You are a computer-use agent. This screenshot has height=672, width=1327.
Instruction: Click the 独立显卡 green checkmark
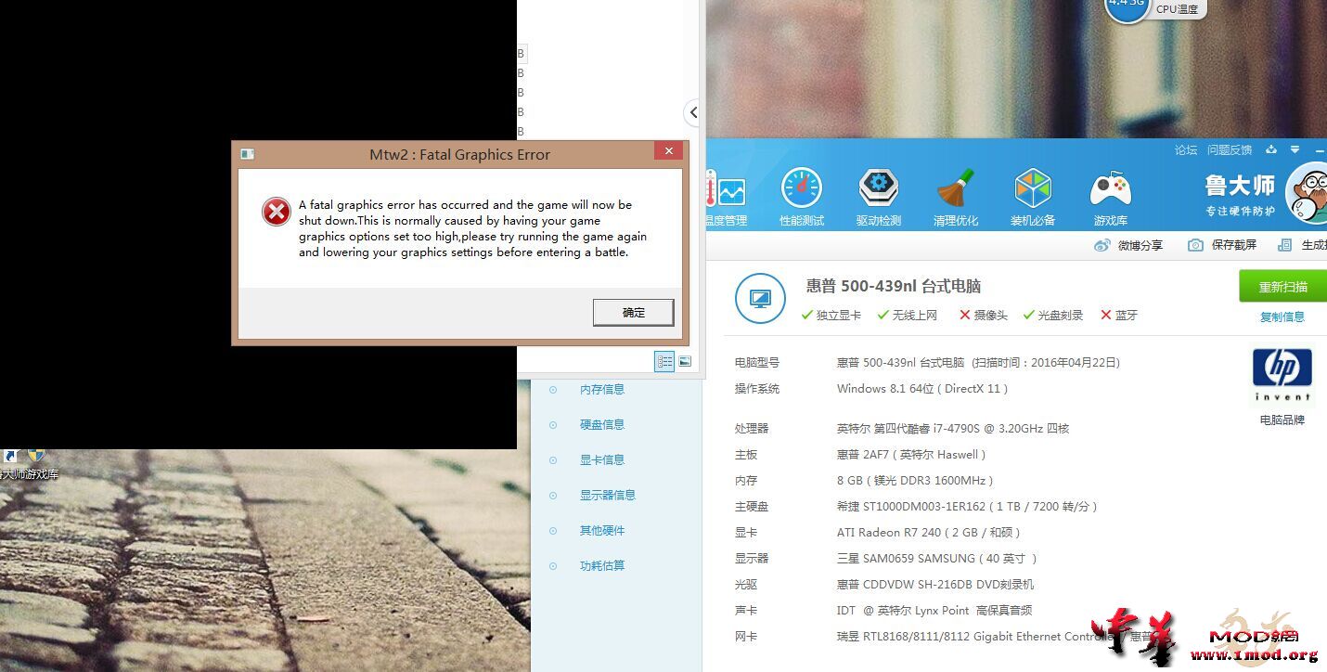tap(807, 316)
